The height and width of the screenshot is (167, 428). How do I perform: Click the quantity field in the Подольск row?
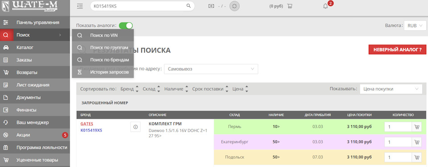point(398,157)
